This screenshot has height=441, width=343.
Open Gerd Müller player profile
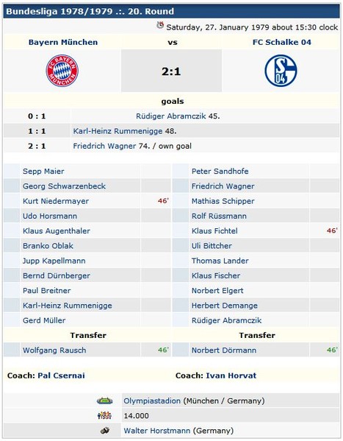point(44,320)
